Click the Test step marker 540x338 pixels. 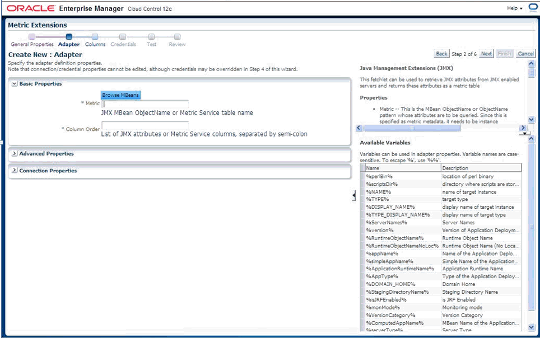click(151, 36)
